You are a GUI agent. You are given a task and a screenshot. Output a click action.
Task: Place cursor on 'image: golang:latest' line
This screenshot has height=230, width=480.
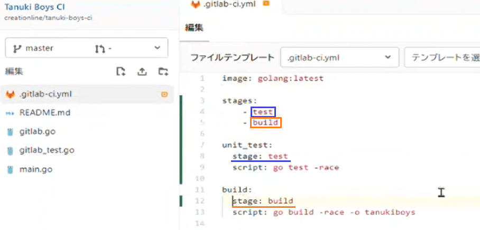coord(273,79)
